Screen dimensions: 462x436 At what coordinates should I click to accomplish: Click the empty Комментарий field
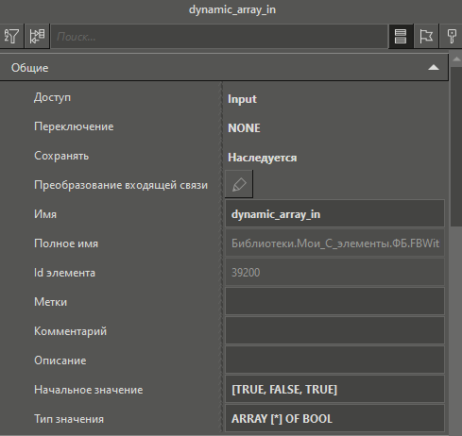tap(334, 330)
